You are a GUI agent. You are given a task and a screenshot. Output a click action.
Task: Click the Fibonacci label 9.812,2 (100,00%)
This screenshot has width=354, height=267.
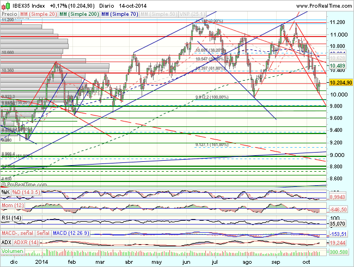click(x=212, y=97)
